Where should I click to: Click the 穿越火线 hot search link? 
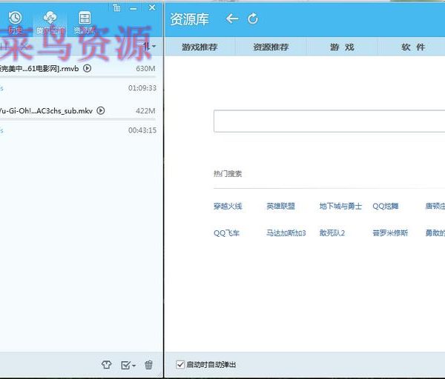[x=228, y=207]
